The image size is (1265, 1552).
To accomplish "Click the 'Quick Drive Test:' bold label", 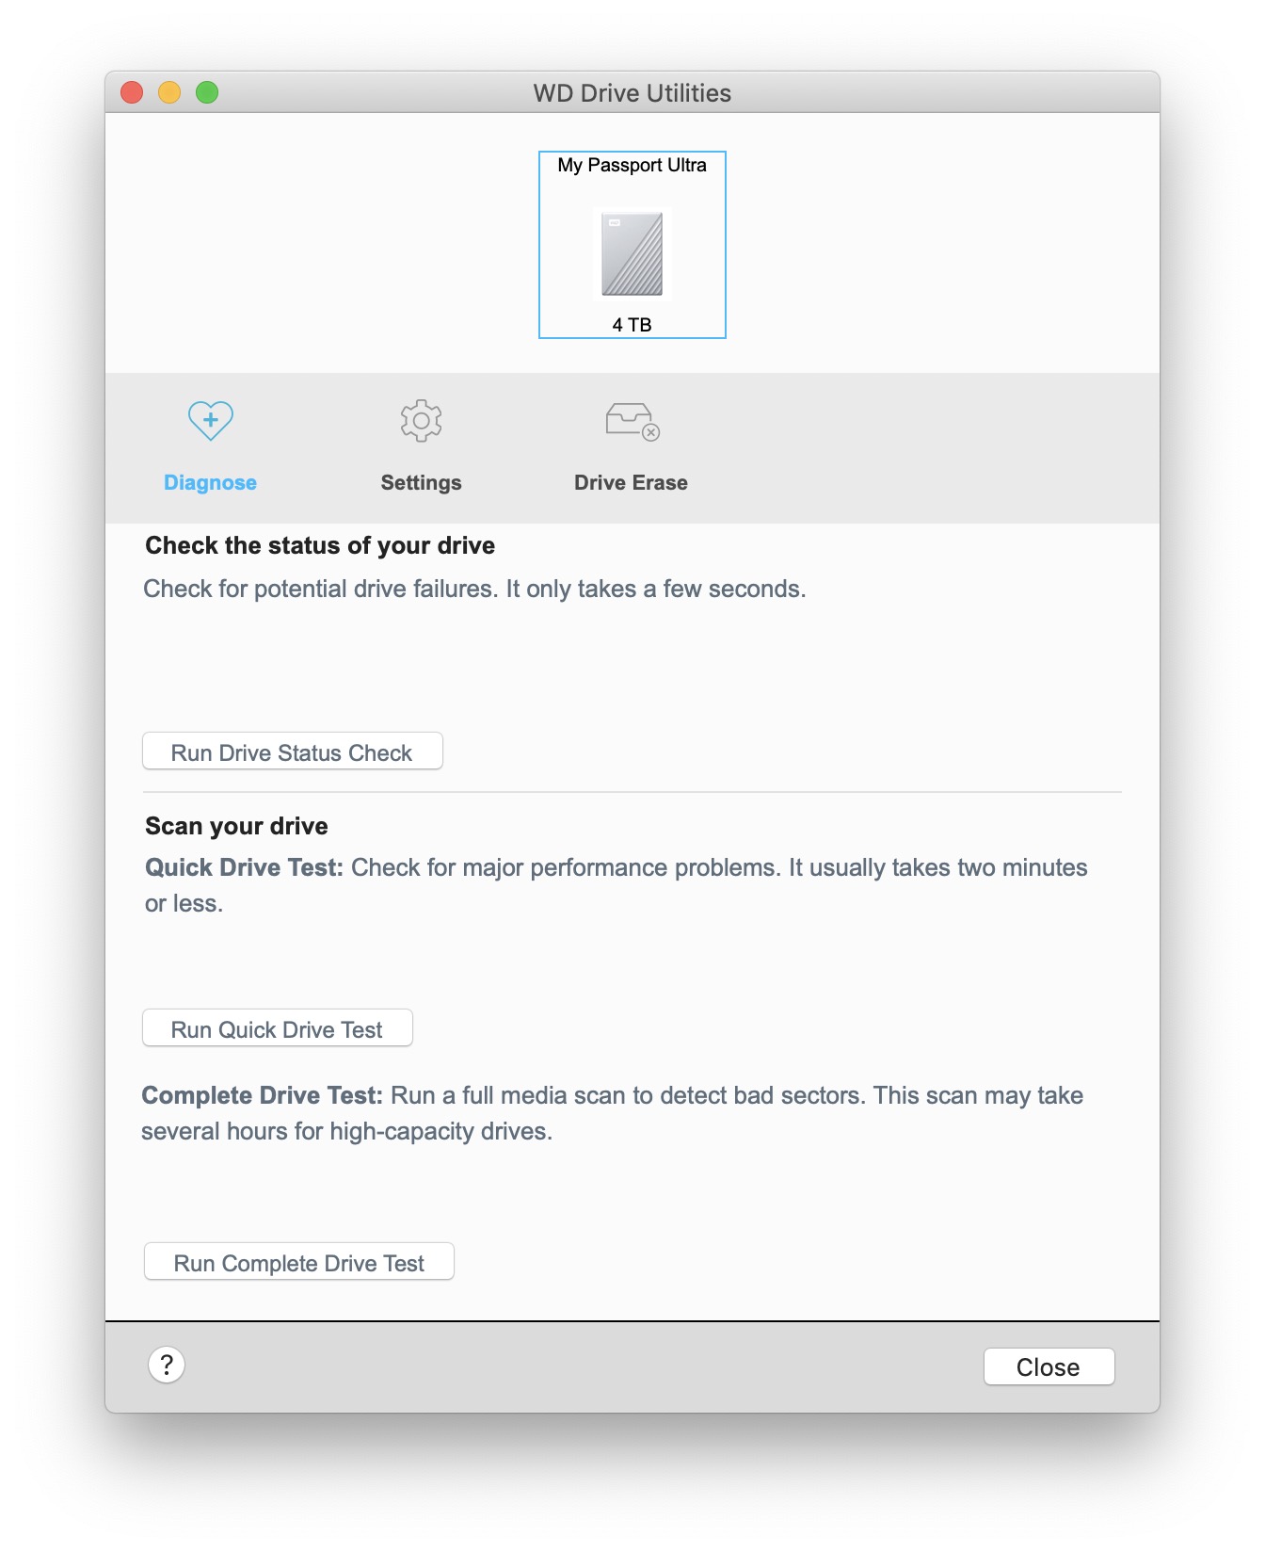I will pyautogui.click(x=244, y=868).
